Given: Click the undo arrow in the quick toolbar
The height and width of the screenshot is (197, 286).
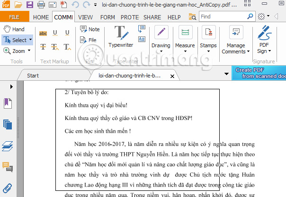Looking at the screenshot, I should tap(75, 5).
